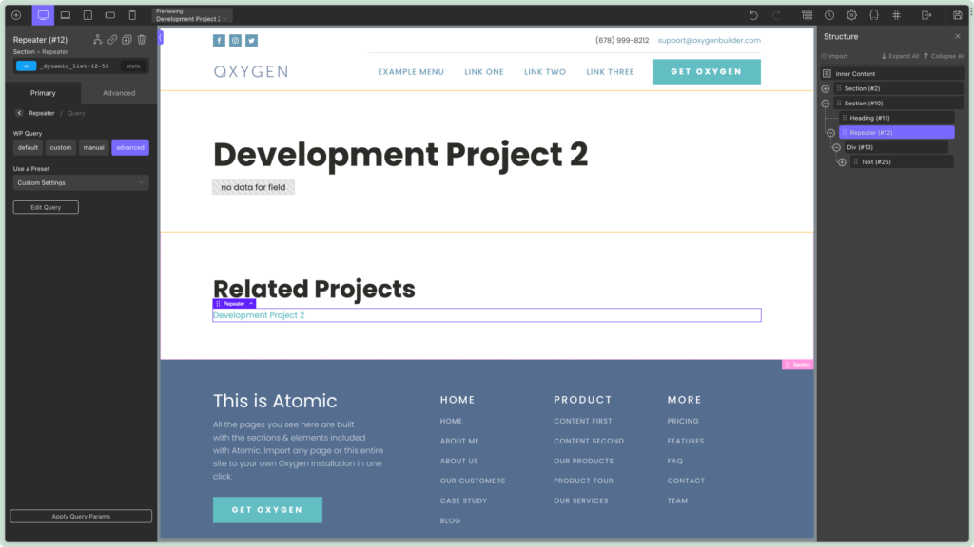Click the support email link
Image resolution: width=974 pixels, height=547 pixels.
click(x=709, y=40)
